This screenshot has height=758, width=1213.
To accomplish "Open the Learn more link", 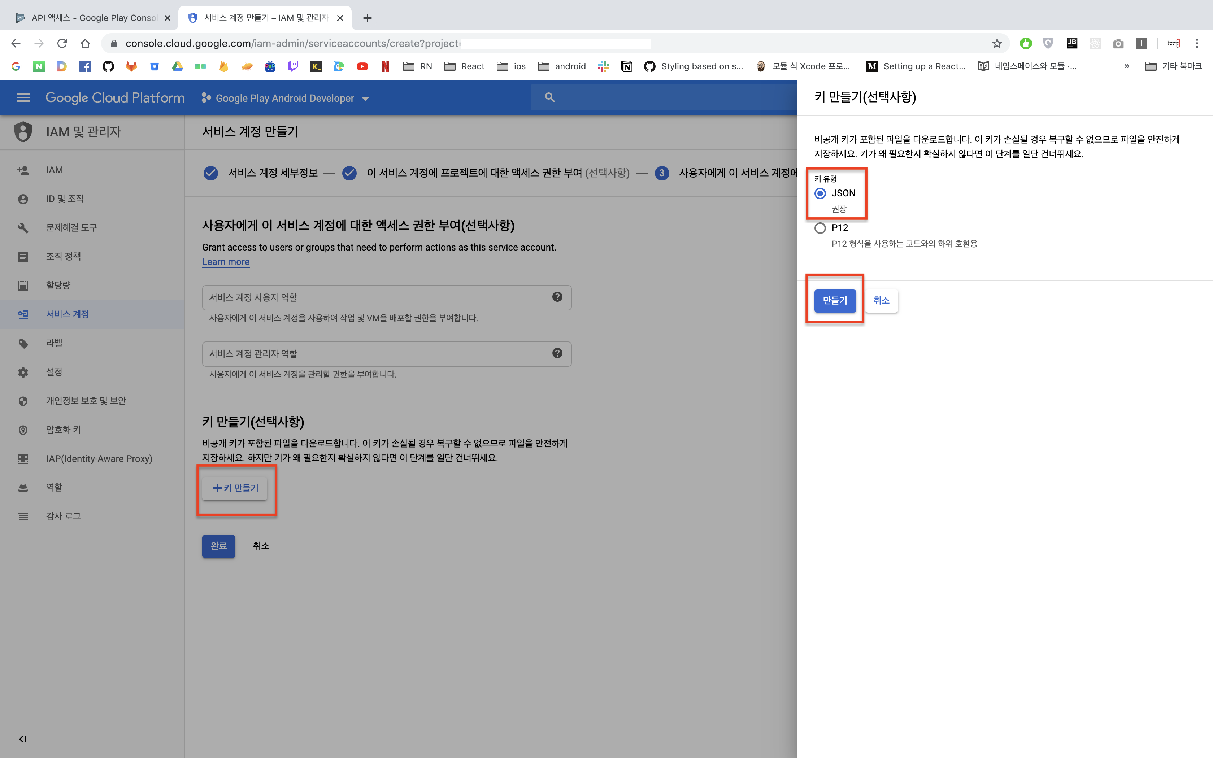I will pyautogui.click(x=226, y=262).
